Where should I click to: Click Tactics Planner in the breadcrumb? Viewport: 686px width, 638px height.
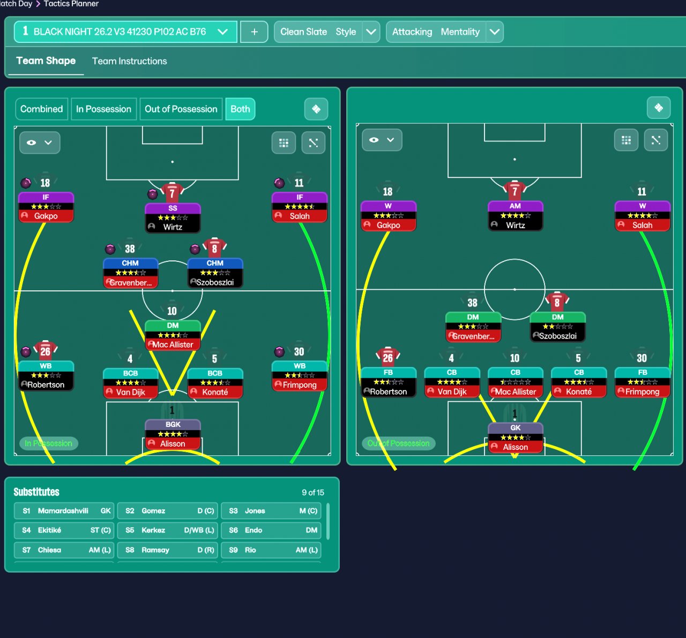coord(71,4)
